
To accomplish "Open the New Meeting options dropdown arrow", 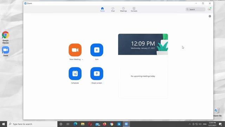I will (82, 60).
